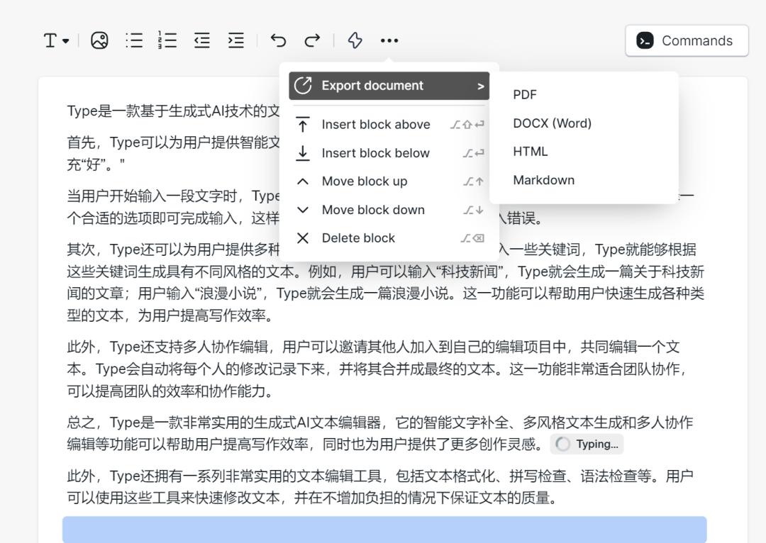This screenshot has height=543, width=766.
Task: Redo the last undone edit
Action: tap(312, 40)
